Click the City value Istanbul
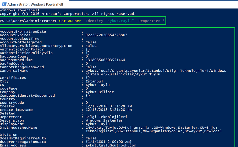 click(94, 81)
